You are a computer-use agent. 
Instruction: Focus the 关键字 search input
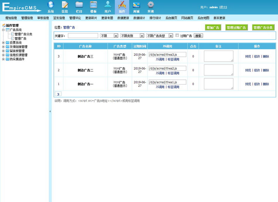pyautogui.click(x=83, y=36)
